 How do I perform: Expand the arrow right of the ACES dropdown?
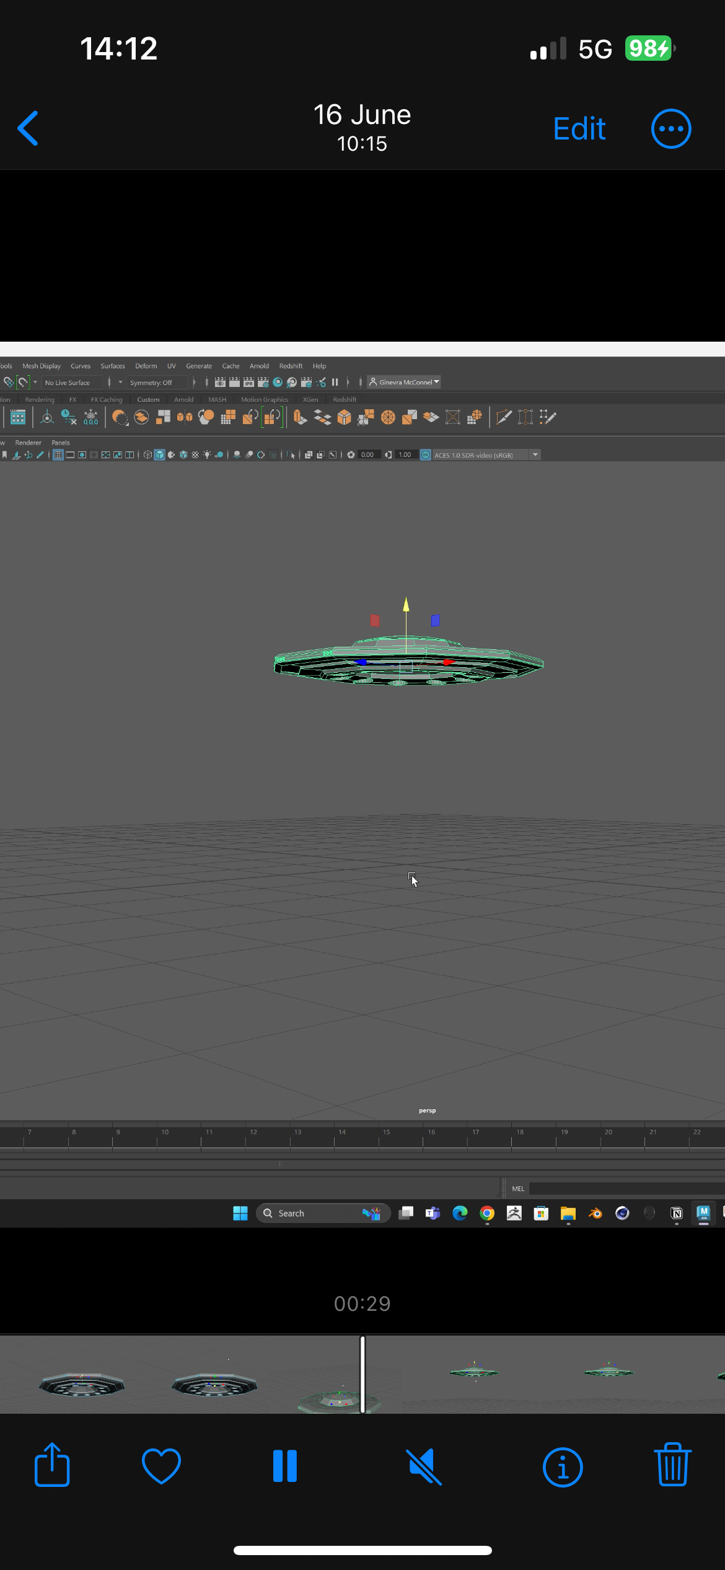[535, 455]
